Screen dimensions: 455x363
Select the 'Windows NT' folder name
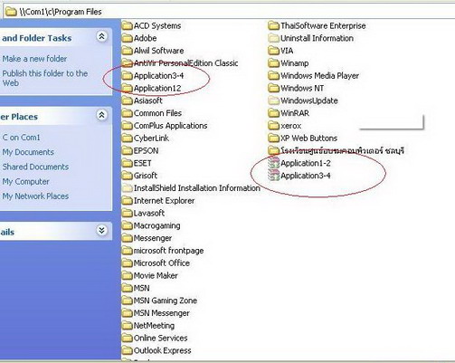click(302, 88)
